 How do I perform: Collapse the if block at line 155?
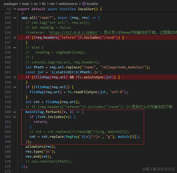coord(15,87)
